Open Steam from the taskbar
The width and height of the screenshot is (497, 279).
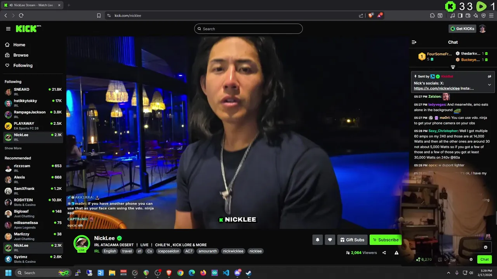(x=248, y=273)
